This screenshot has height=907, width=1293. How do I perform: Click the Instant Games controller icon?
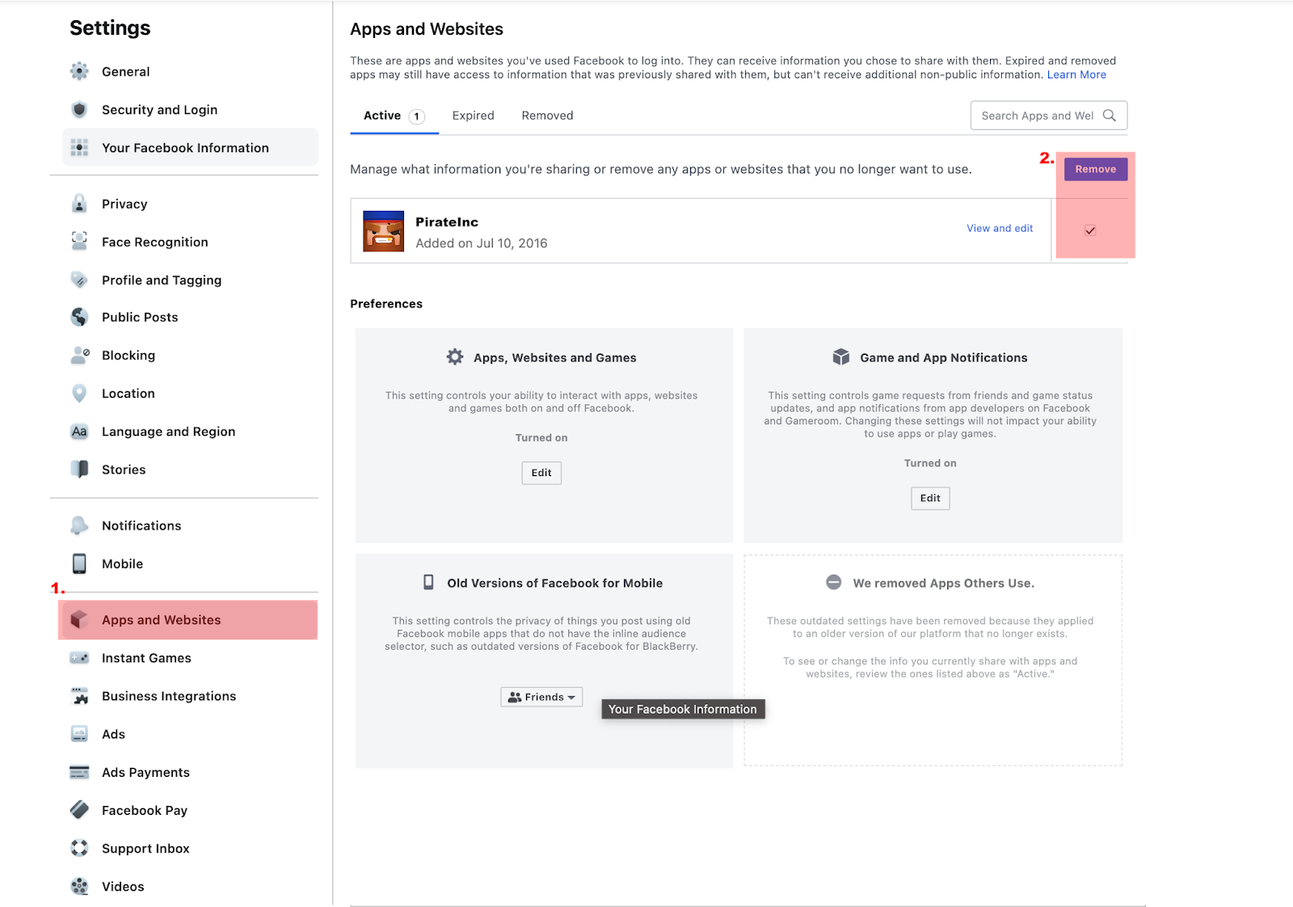point(79,658)
